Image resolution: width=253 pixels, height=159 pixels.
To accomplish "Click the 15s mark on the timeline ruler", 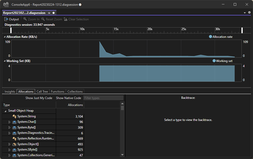I will click(116, 29).
